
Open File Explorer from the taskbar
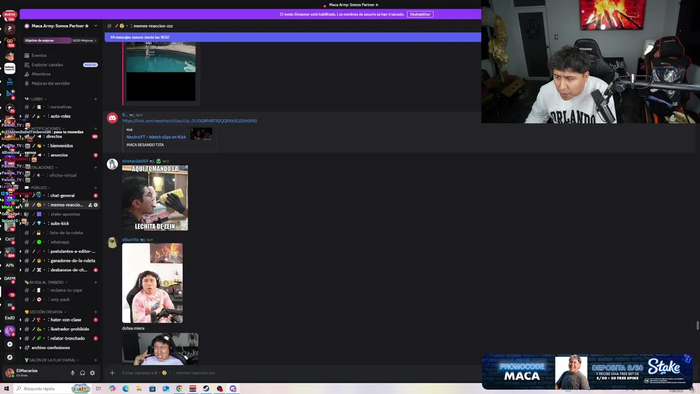point(139,389)
